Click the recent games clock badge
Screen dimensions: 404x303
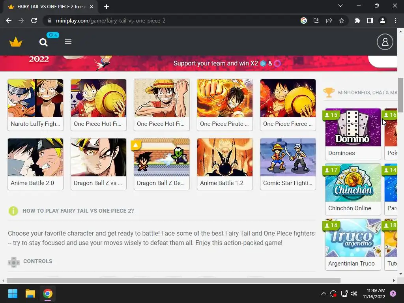(x=53, y=35)
